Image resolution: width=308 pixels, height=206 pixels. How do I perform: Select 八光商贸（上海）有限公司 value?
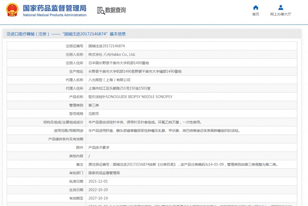click(x=109, y=80)
